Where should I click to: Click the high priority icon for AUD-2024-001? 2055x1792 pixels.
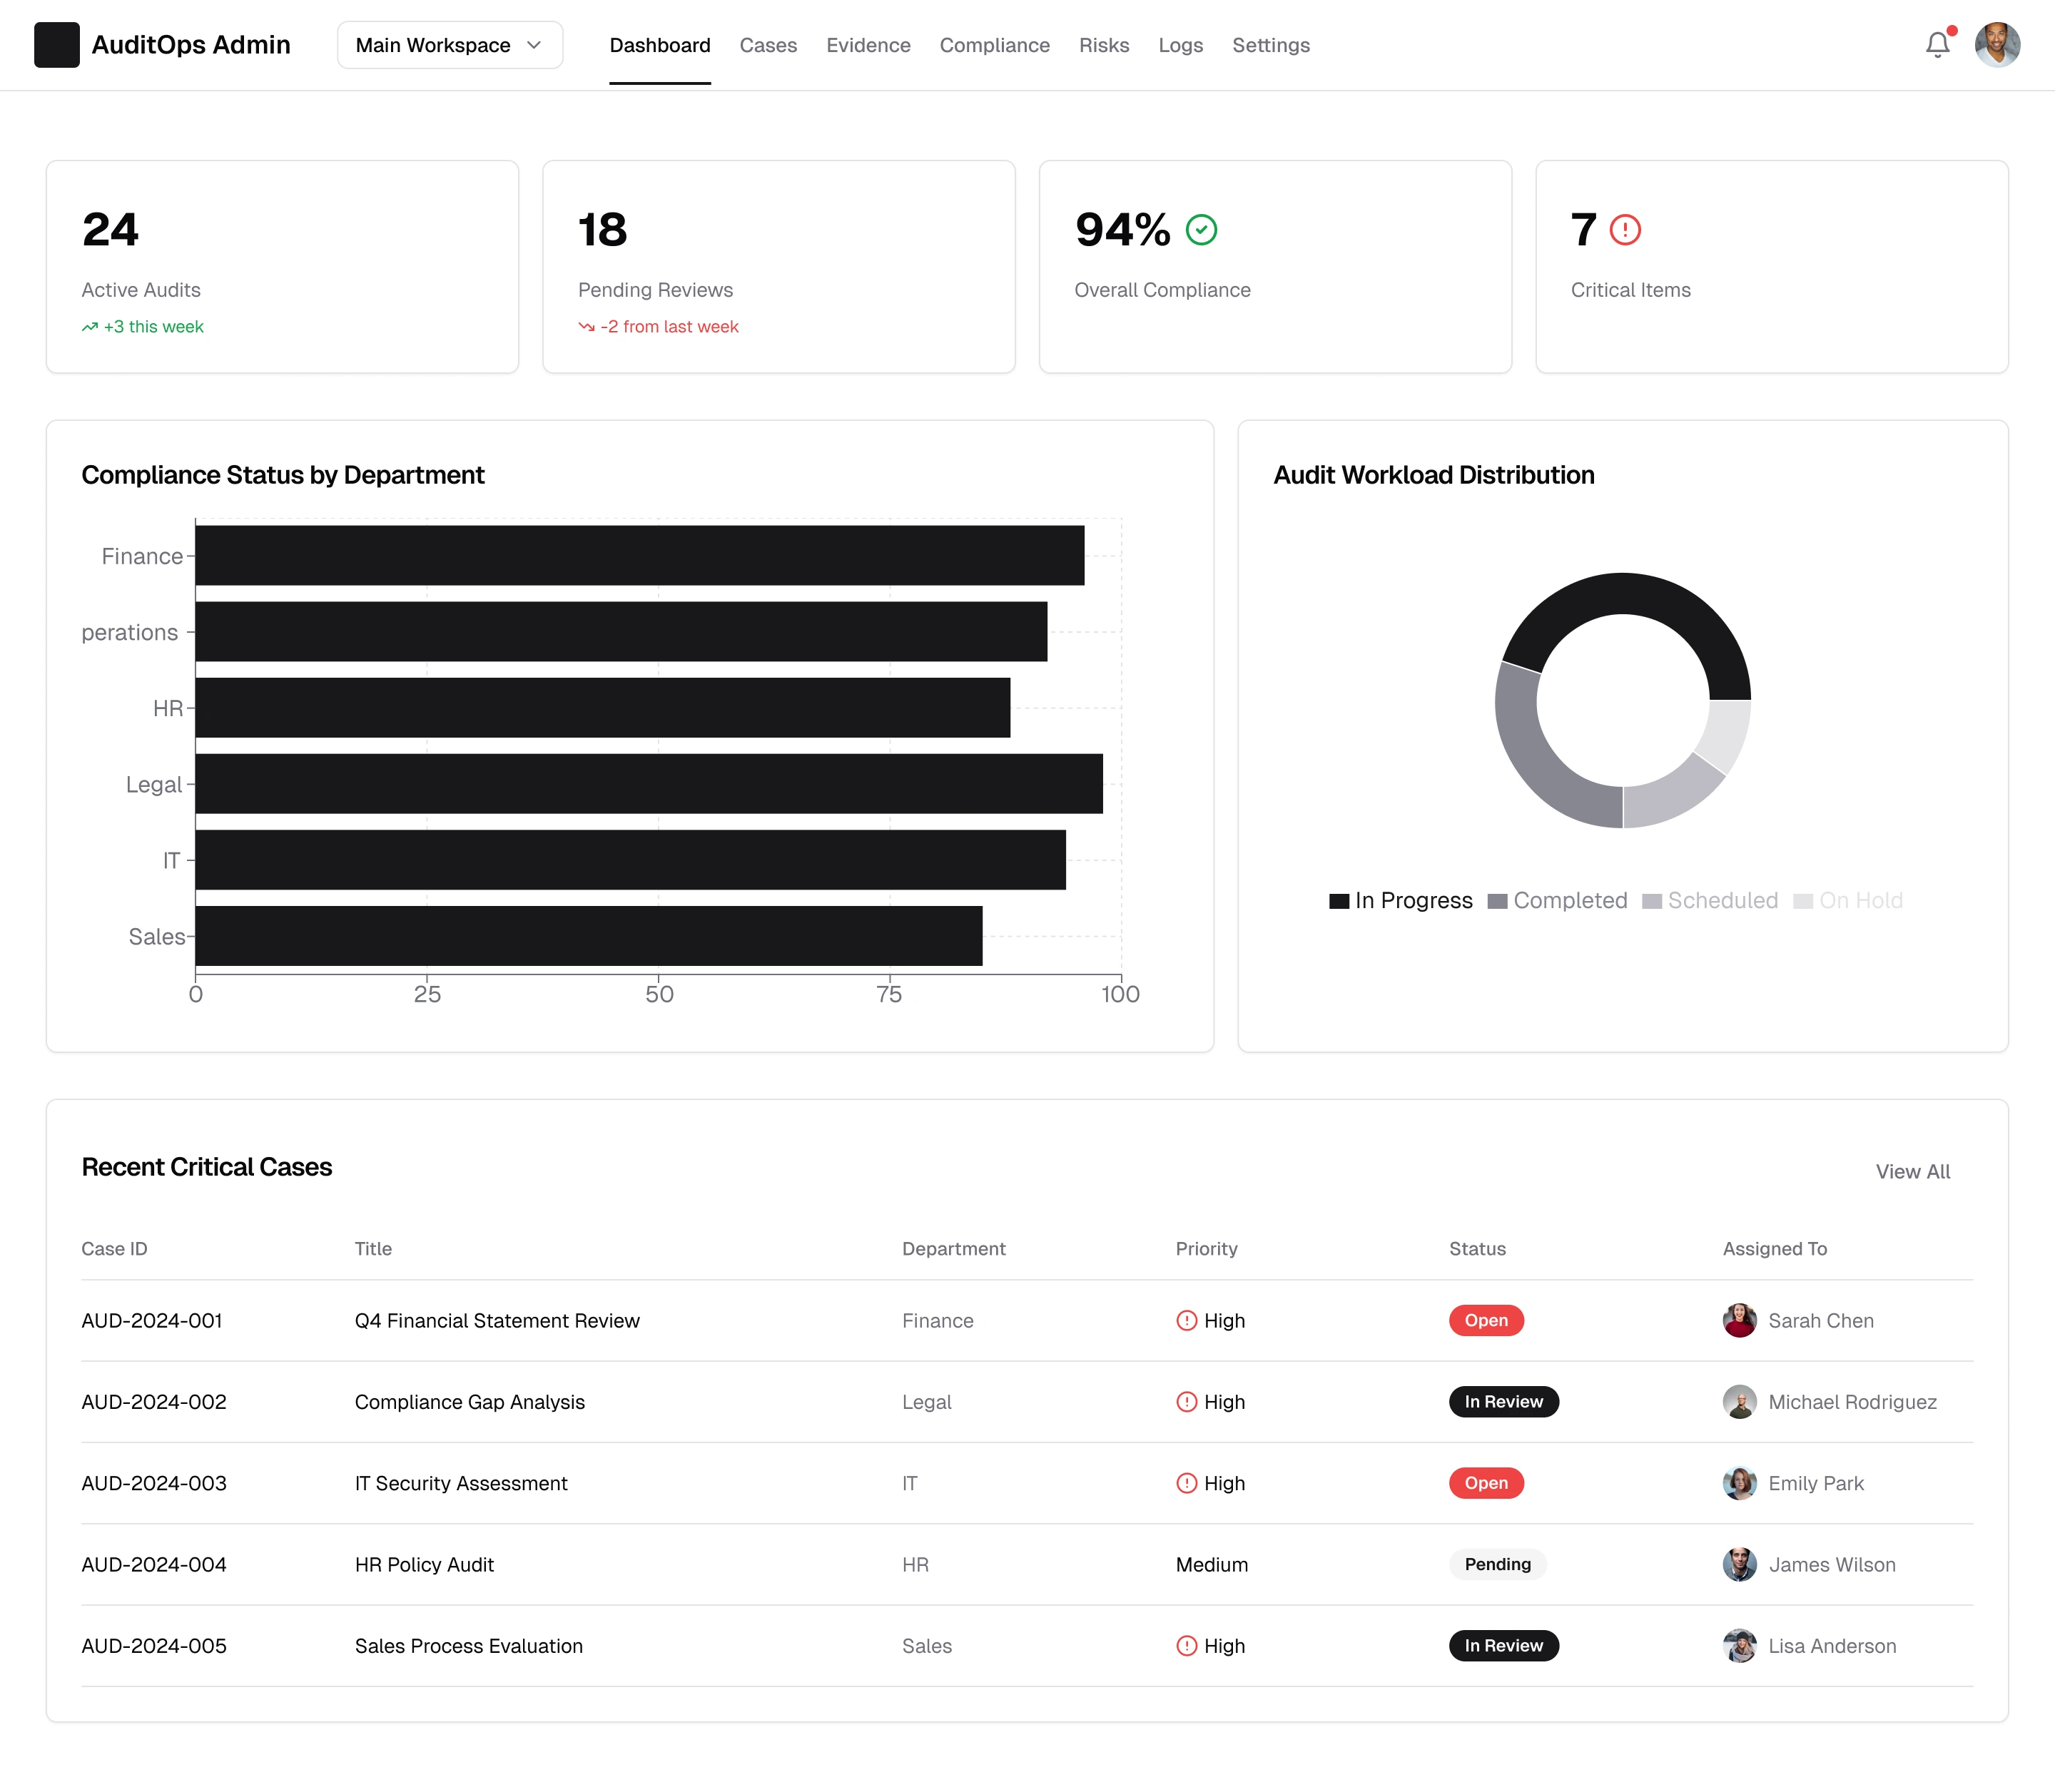point(1186,1320)
